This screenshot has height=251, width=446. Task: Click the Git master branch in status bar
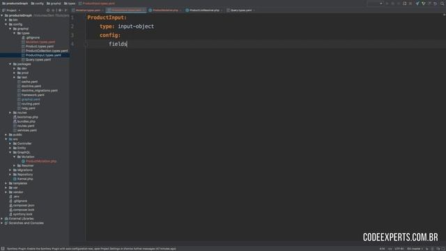415,249
